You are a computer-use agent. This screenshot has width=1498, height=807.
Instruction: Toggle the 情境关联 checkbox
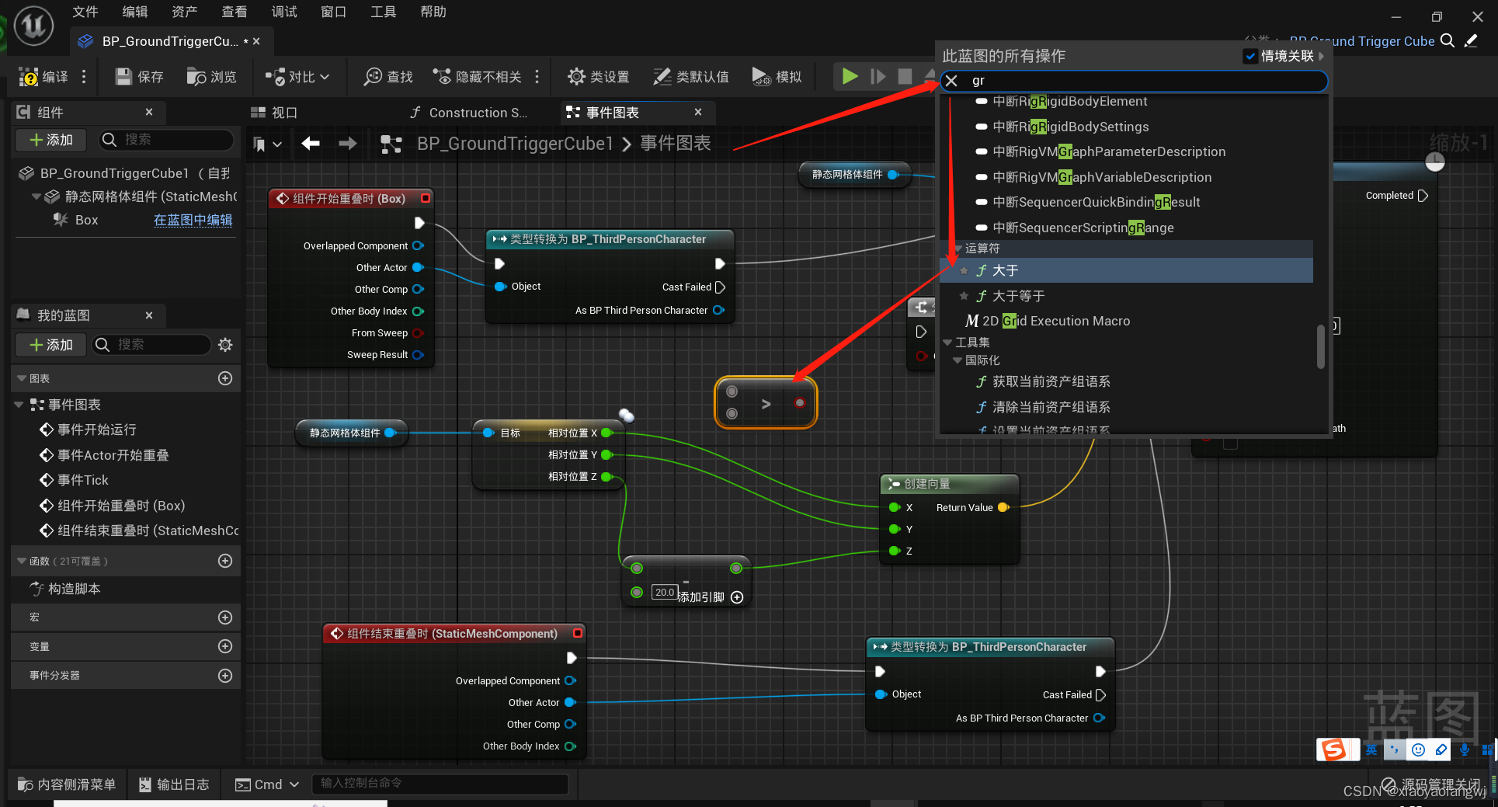click(1250, 56)
